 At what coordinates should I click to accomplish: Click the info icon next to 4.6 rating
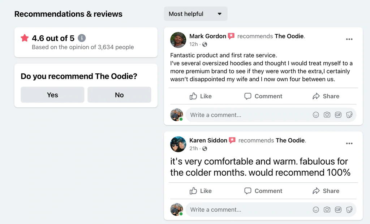[82, 38]
